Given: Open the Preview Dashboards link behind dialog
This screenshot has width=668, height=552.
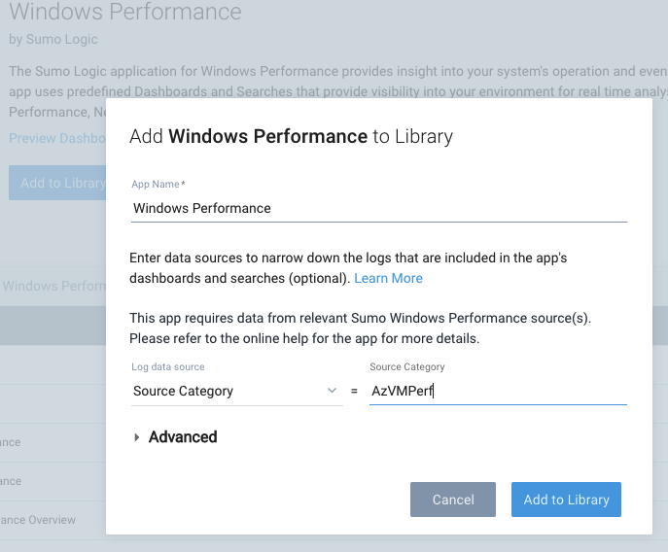Looking at the screenshot, I should coord(57,138).
